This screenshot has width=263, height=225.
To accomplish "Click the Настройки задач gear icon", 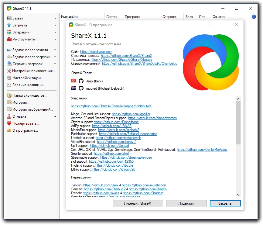I will click(x=9, y=78).
